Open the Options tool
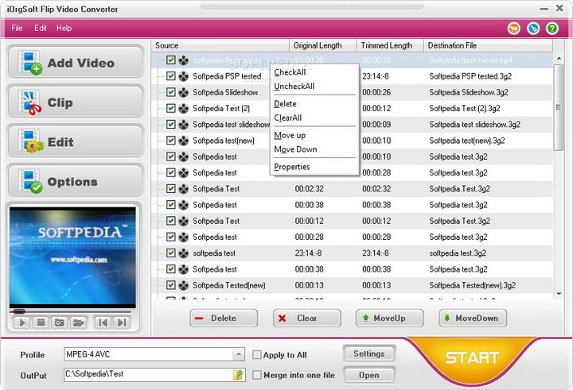 pyautogui.click(x=75, y=180)
